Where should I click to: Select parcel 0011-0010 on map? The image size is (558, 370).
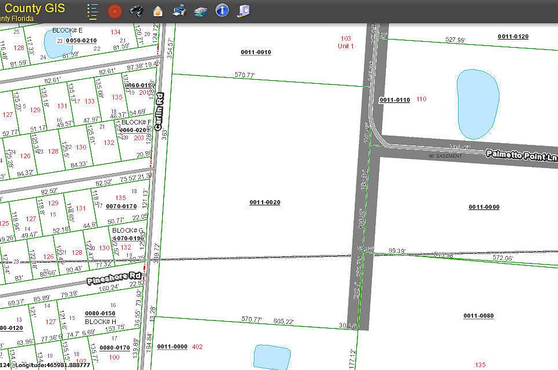tap(256, 52)
